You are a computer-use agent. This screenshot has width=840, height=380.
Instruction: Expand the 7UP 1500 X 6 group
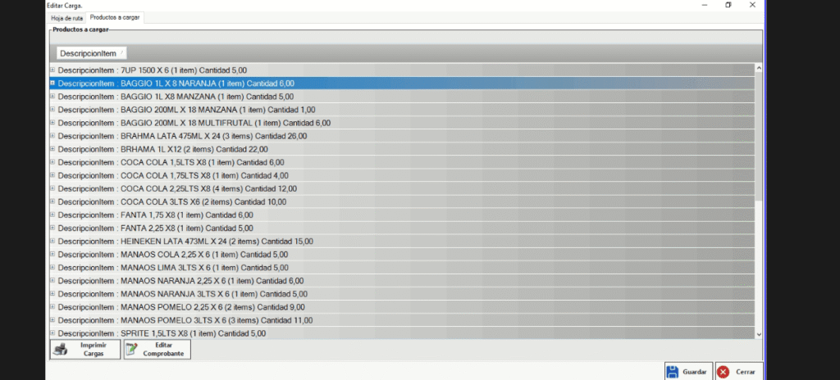point(52,70)
